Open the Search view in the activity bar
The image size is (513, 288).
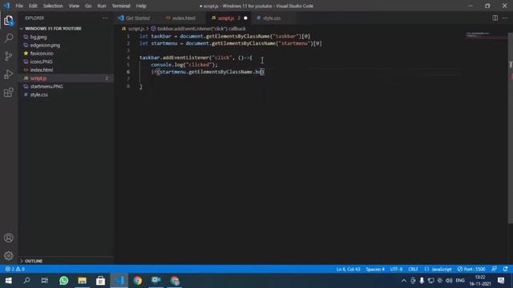coord(9,38)
